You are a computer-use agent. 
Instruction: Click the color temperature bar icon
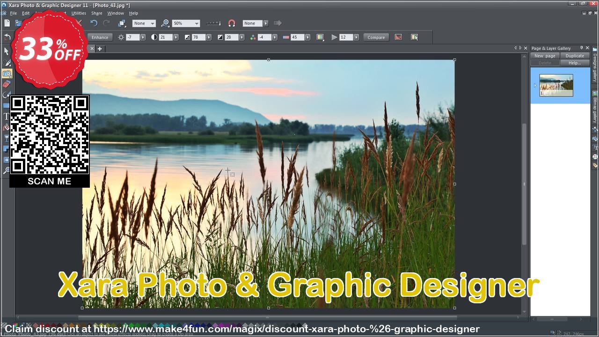[286, 37]
